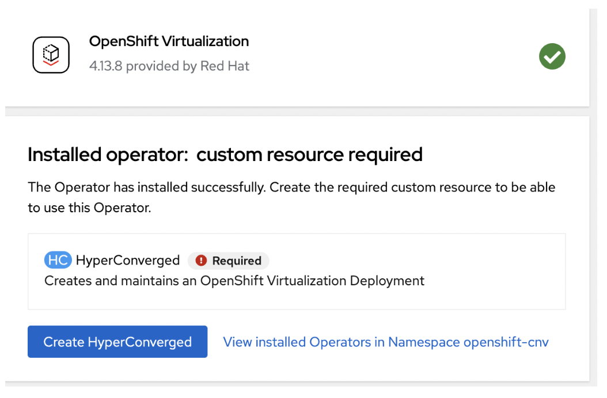Open installed Operators in Namespace openshift-cnv link
The height and width of the screenshot is (398, 607).
coord(384,342)
